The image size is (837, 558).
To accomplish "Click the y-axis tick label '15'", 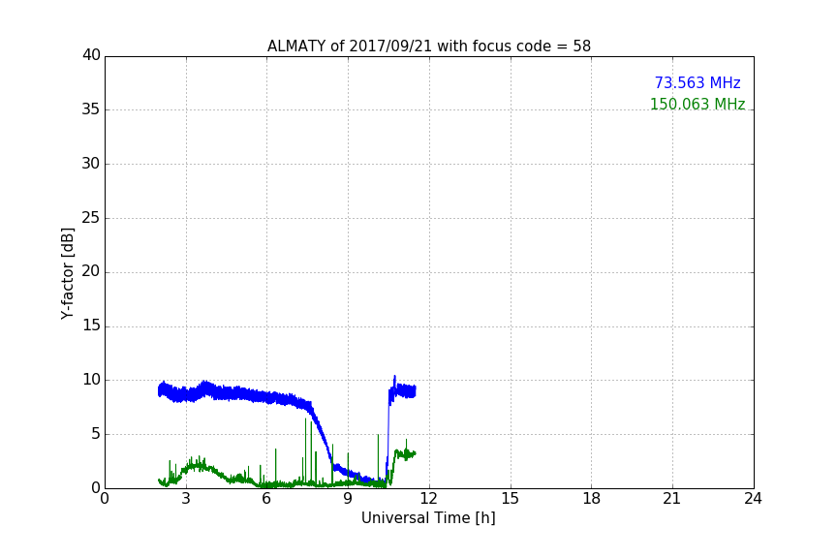I will pos(91,325).
